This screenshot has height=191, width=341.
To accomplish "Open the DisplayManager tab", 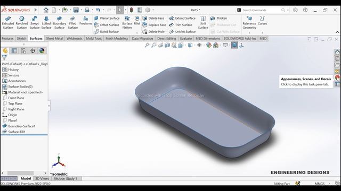I will tap(42, 51).
